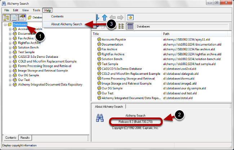This screenshot has width=234, height=150.
Task: Click the Fax Archive database icon in tree
Action: [15, 38]
